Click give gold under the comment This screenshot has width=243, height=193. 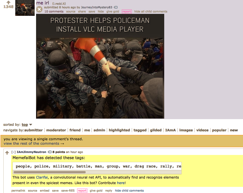[x=96, y=191]
